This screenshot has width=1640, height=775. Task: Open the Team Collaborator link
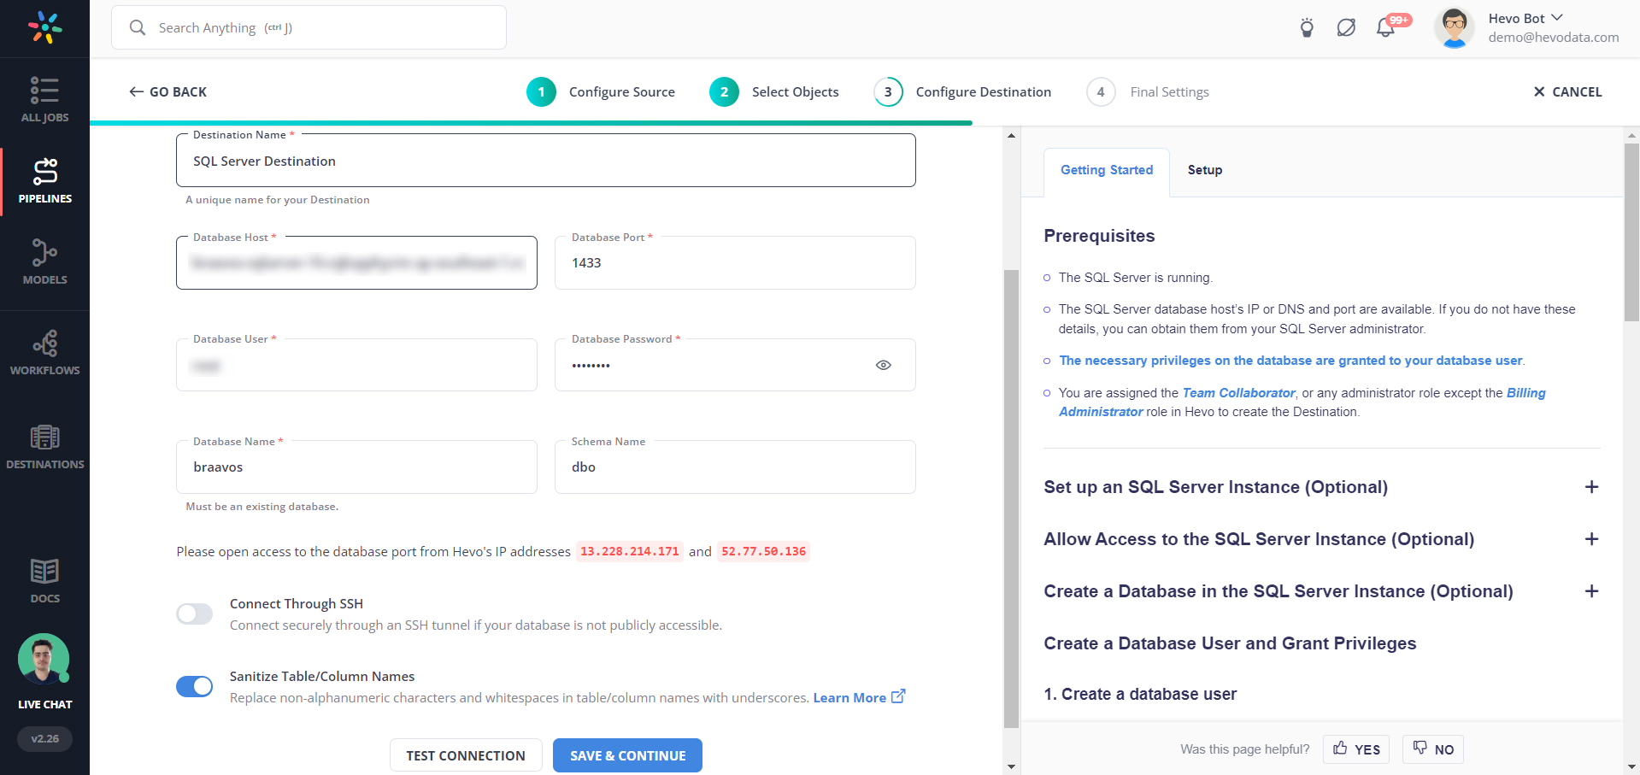point(1238,393)
